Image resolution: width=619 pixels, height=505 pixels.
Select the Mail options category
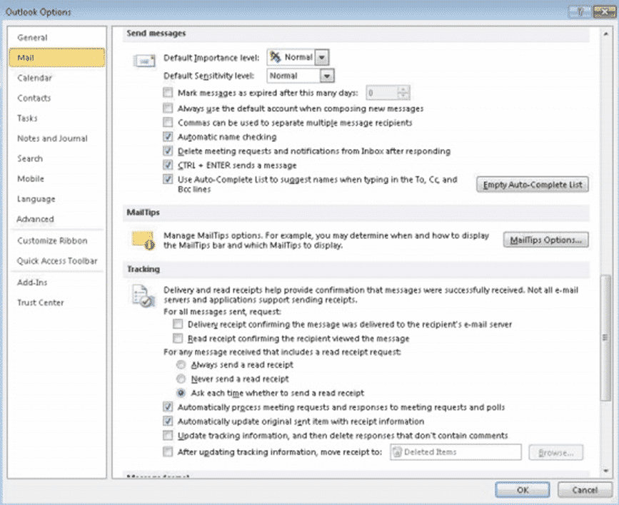[x=57, y=58]
